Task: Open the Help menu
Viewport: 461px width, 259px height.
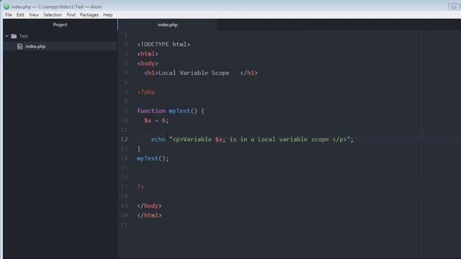Action: pyautogui.click(x=108, y=14)
